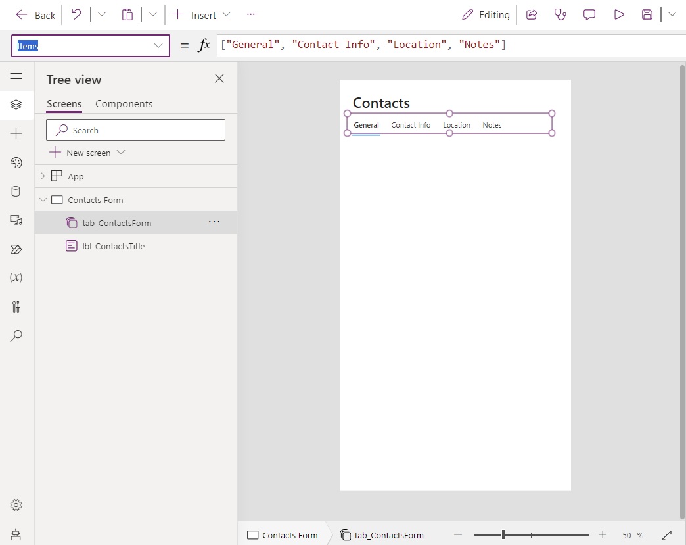Select the Contact Info tab in canvas
Viewport: 686px width, 545px height.
click(411, 125)
